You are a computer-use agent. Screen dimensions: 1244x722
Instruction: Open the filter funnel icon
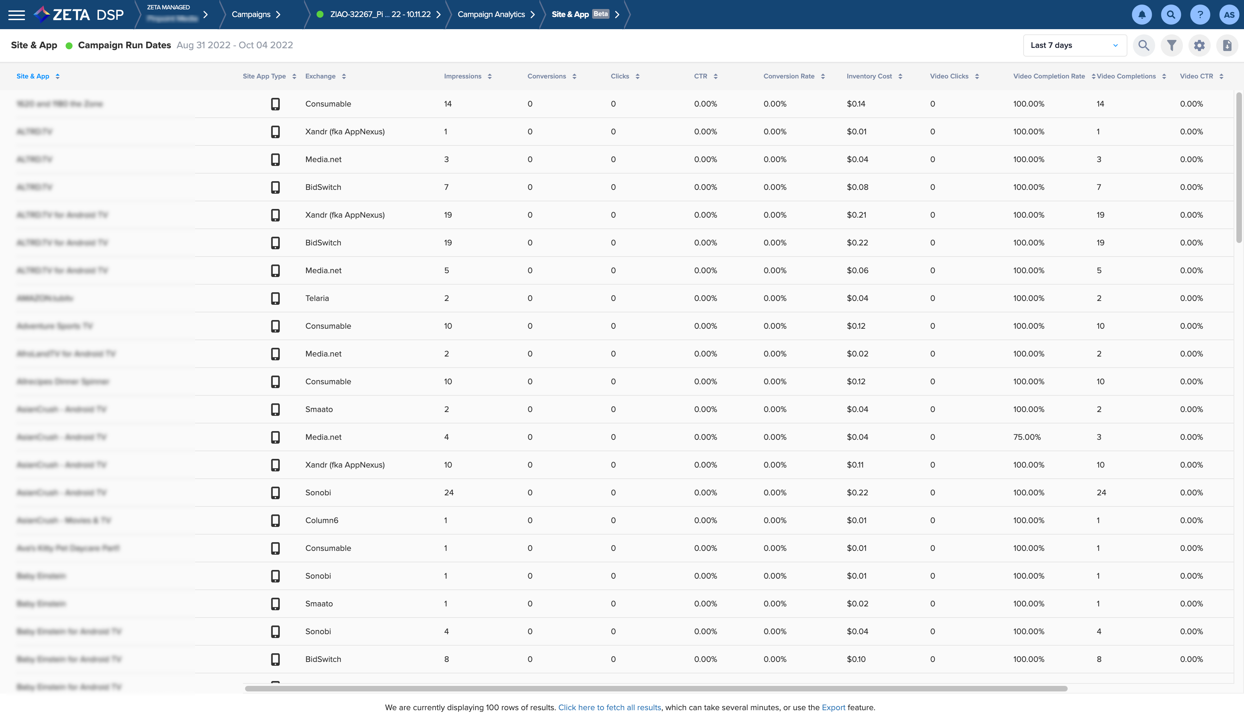tap(1171, 45)
